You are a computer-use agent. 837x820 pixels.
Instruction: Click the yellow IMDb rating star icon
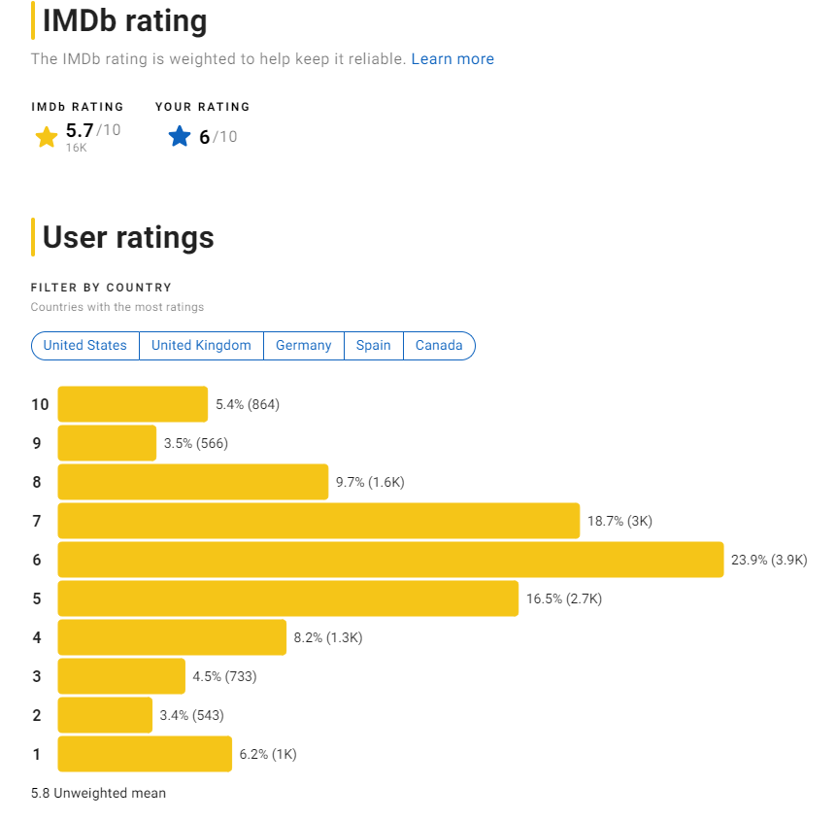point(46,136)
